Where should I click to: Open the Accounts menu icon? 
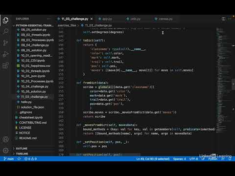point(5,139)
